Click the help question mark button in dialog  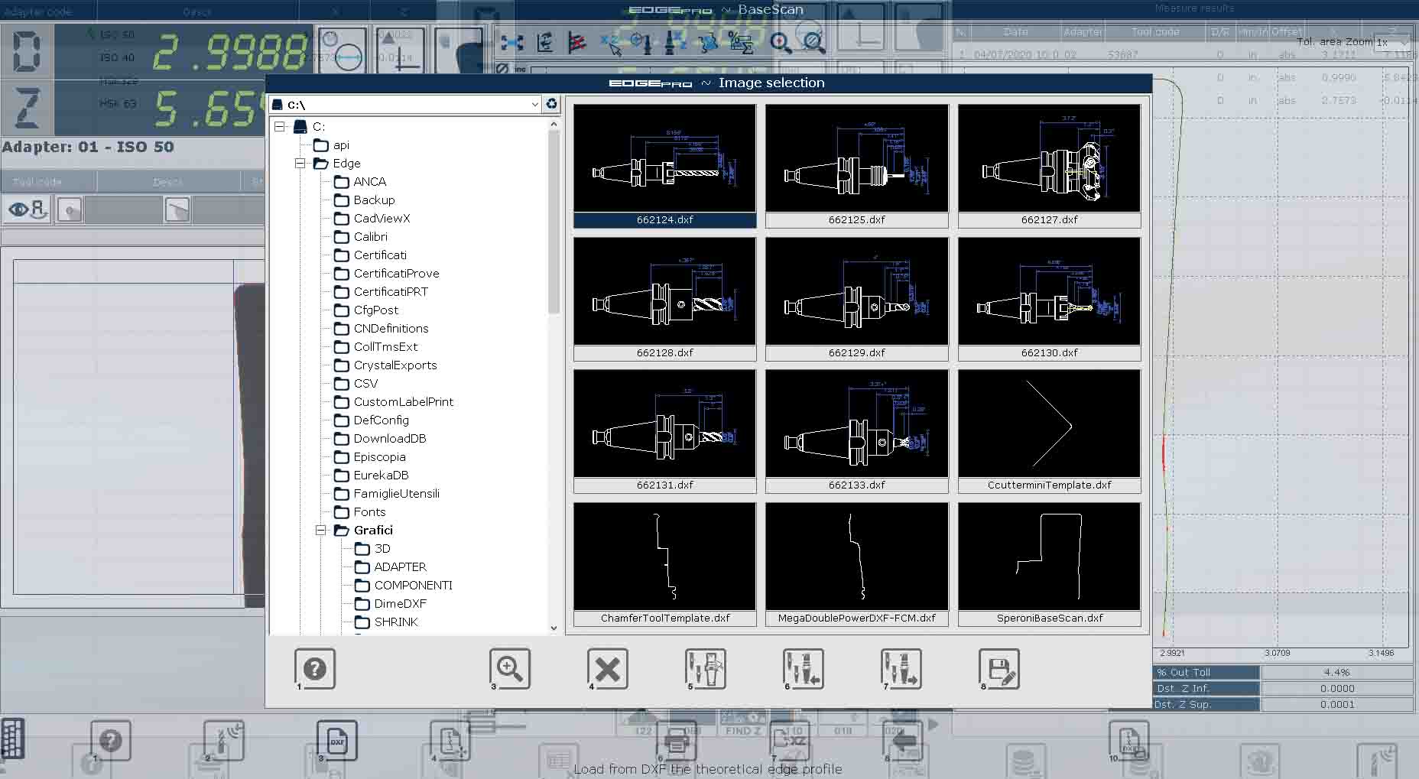(314, 669)
